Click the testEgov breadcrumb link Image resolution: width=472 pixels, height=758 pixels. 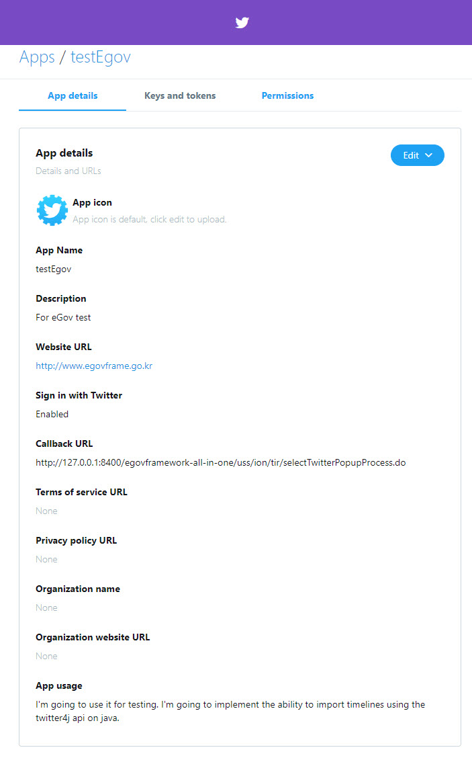(x=101, y=57)
